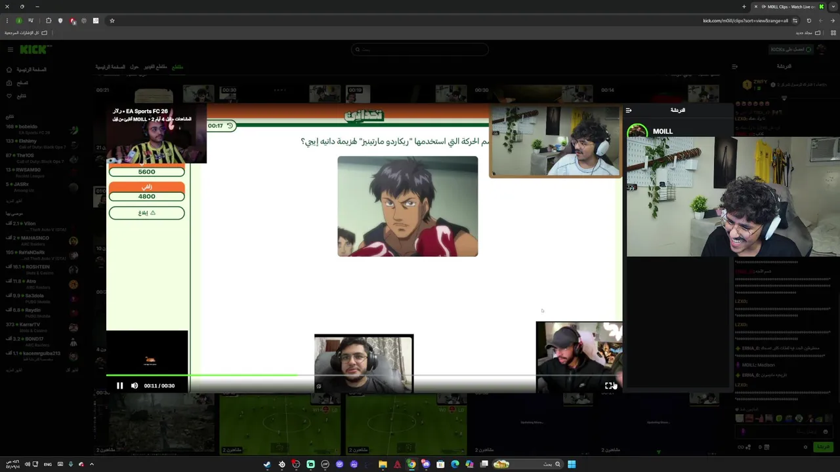Image resolution: width=840 pixels, height=472 pixels.
Task: Open the JASRx channel in sidebar
Action: [41, 187]
